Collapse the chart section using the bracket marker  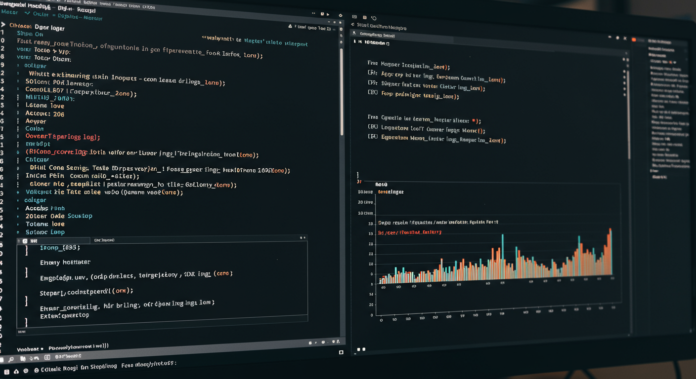(x=357, y=175)
